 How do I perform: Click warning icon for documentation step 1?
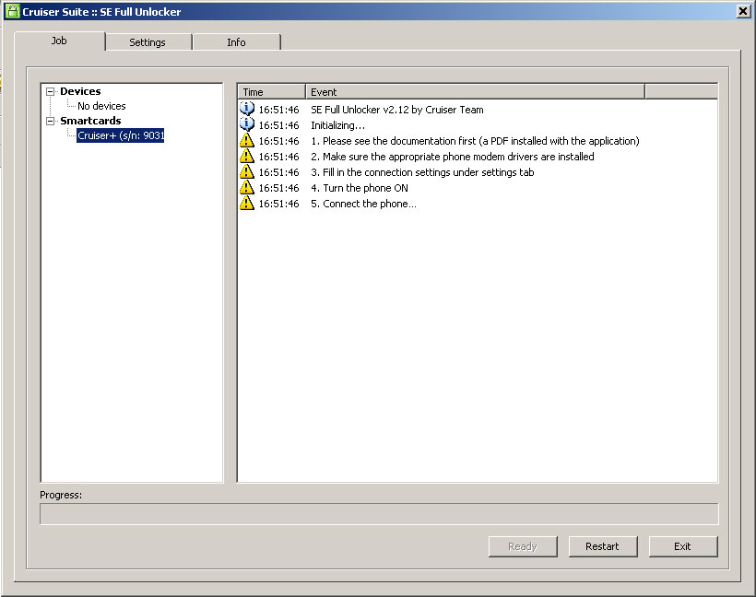tap(247, 140)
